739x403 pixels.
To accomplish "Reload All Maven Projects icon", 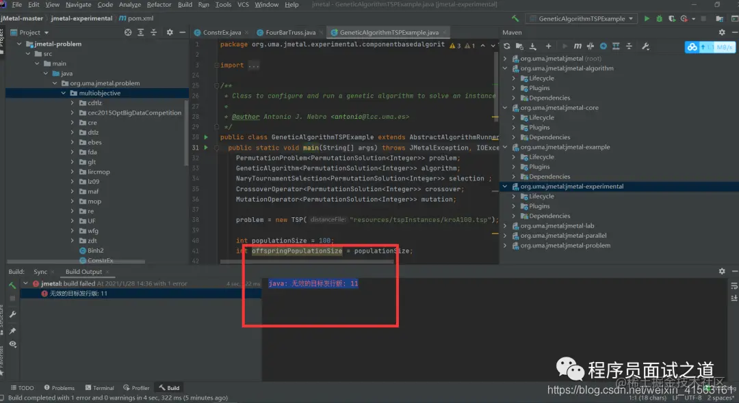I will 506,46.
